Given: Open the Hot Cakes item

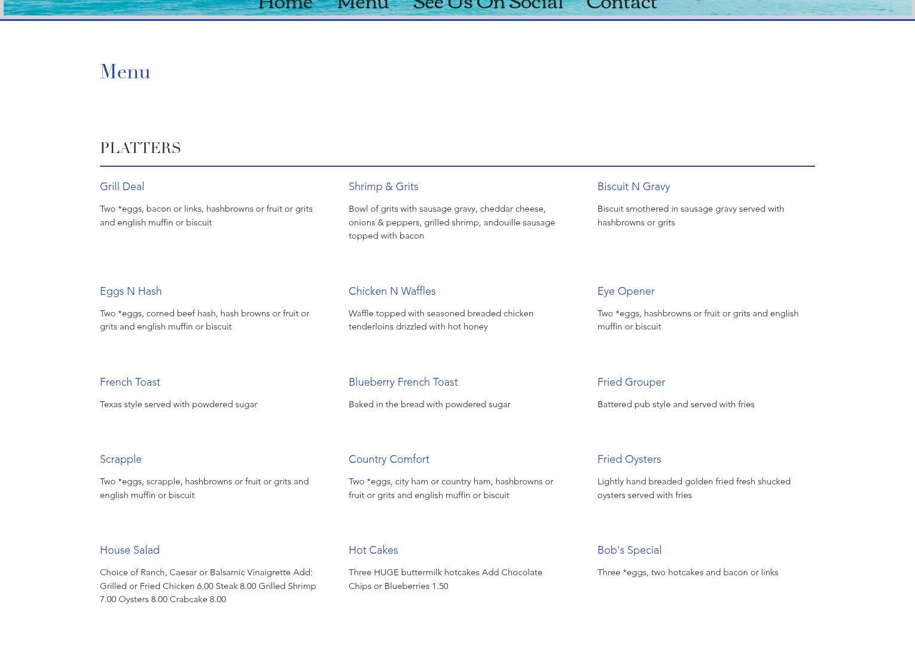Looking at the screenshot, I should [x=373, y=550].
